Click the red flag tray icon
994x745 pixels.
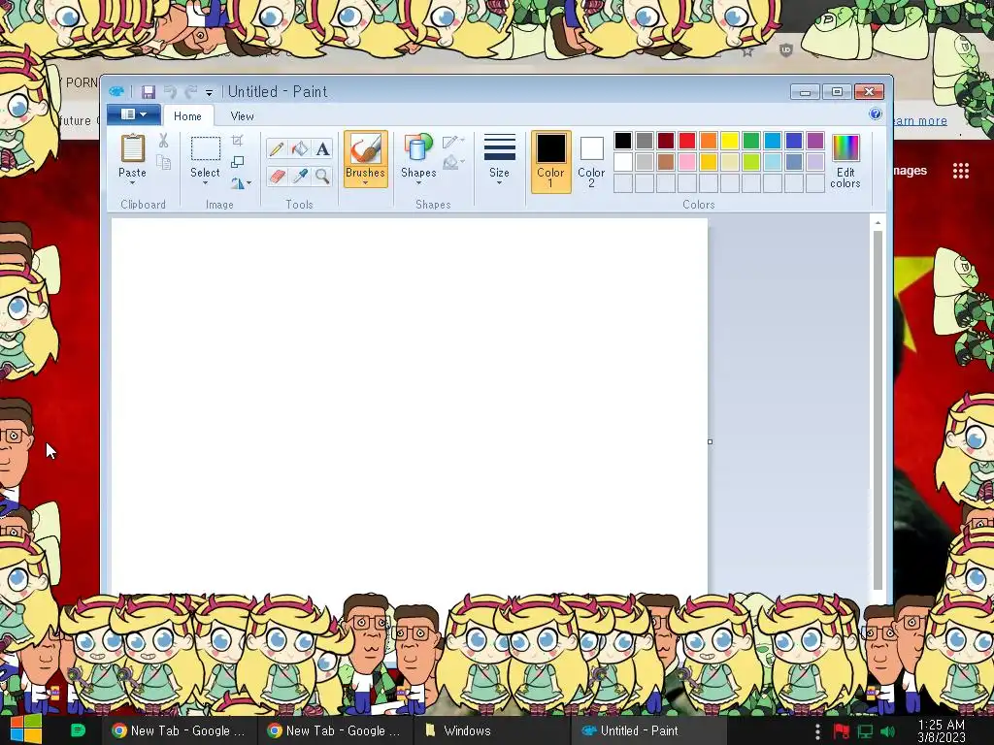pyautogui.click(x=842, y=731)
